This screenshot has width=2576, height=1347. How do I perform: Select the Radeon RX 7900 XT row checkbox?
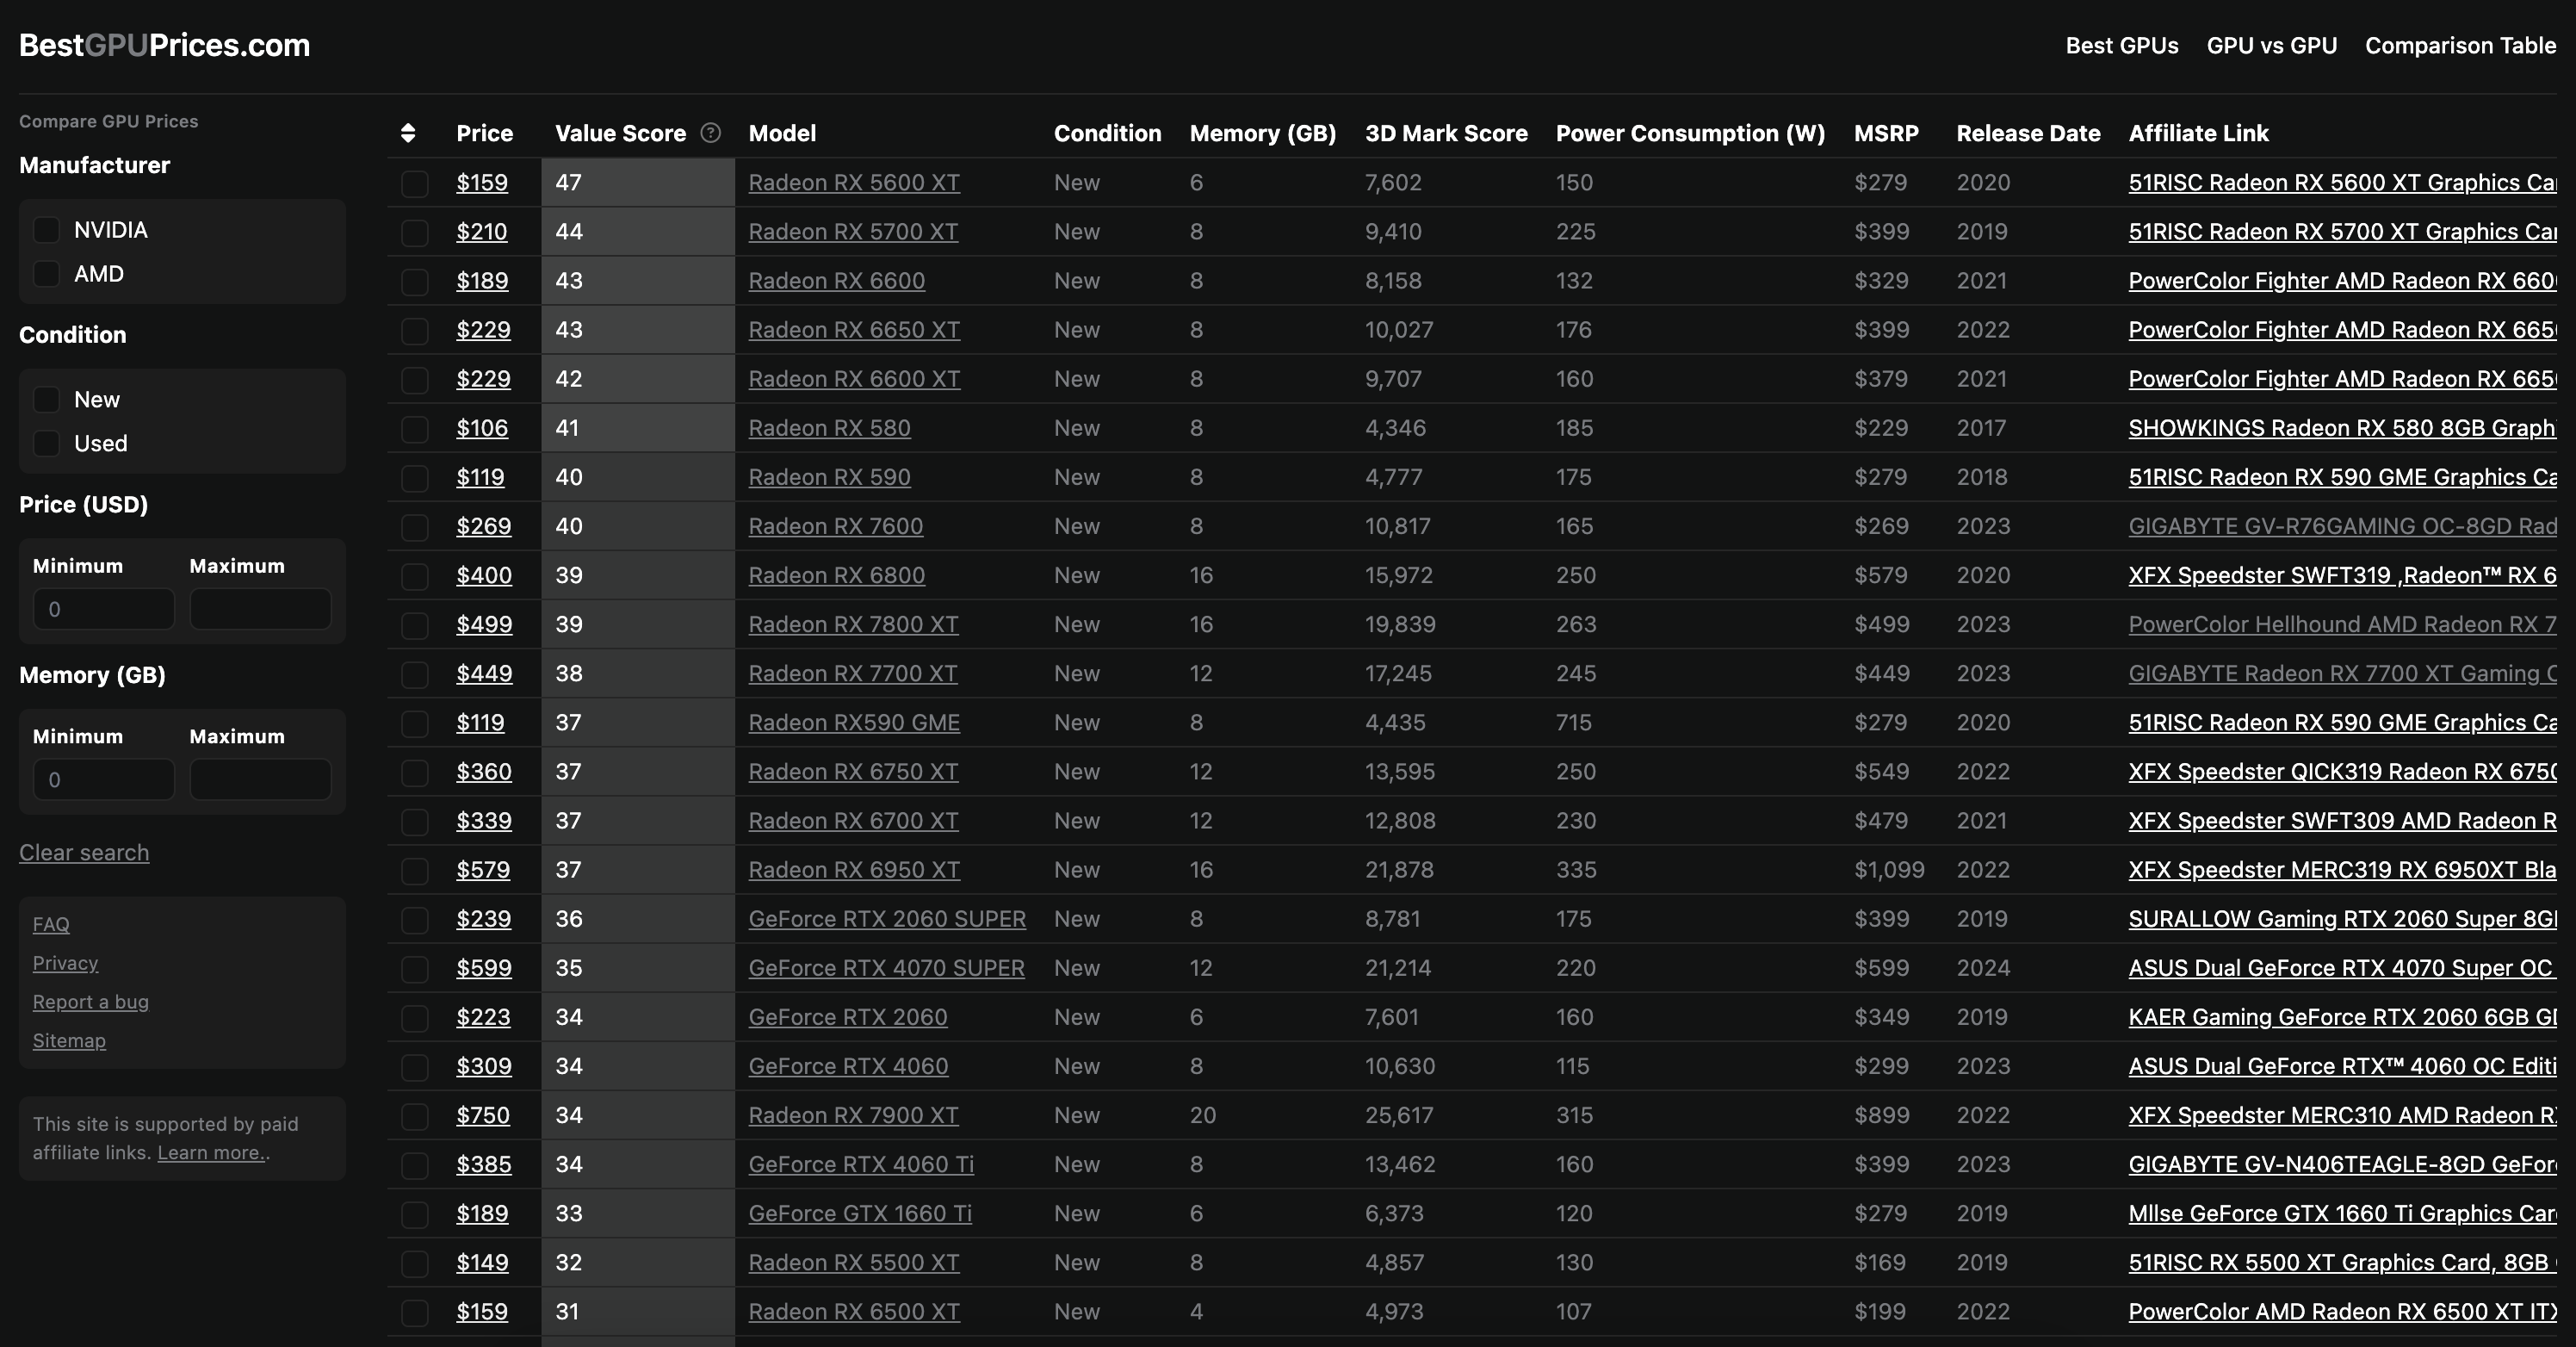click(414, 1115)
